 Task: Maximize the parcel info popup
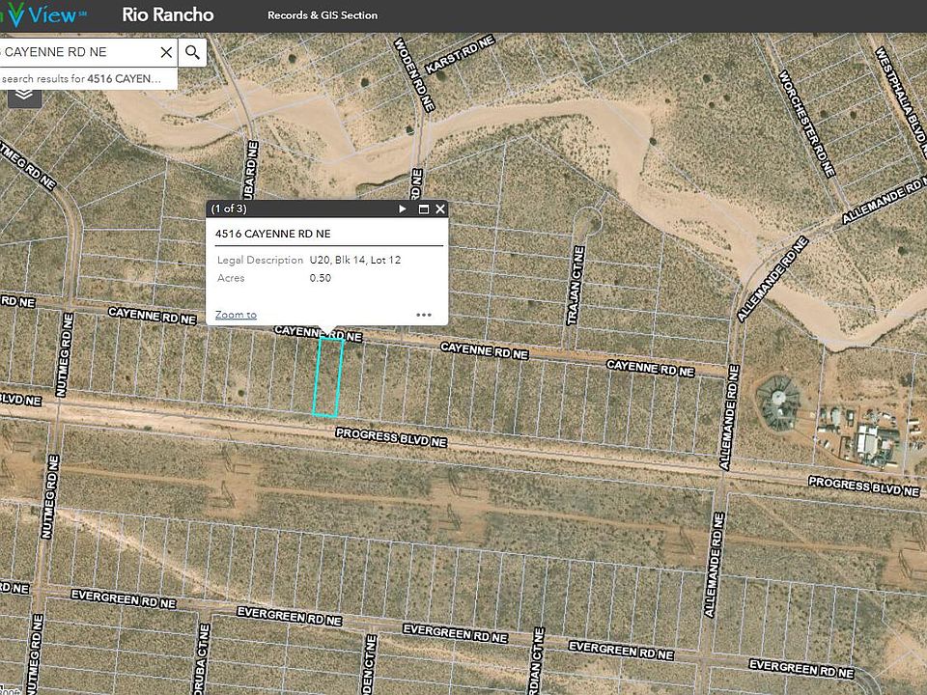[423, 208]
